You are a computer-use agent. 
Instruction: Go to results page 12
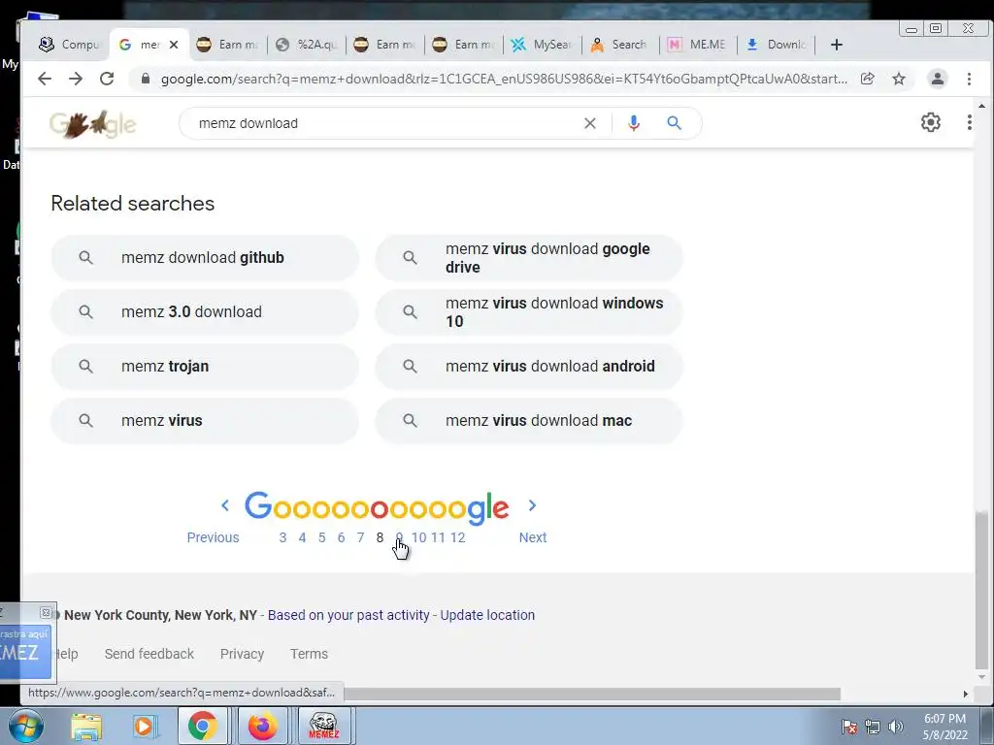[458, 537]
